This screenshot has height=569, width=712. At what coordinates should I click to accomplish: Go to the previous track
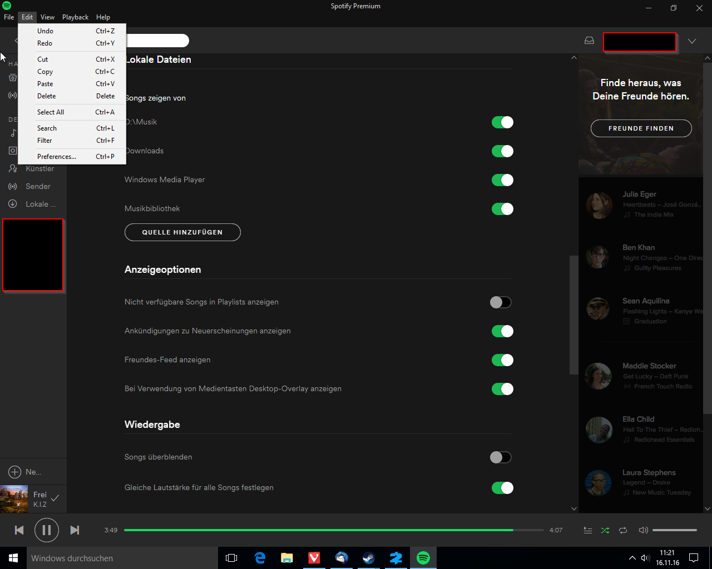pyautogui.click(x=19, y=530)
